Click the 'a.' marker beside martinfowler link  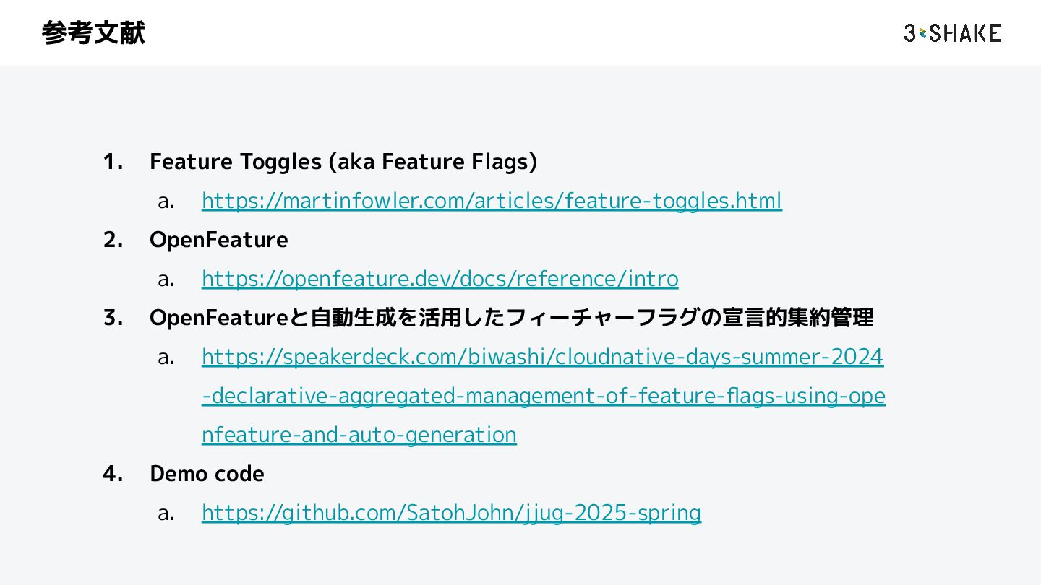[166, 201]
